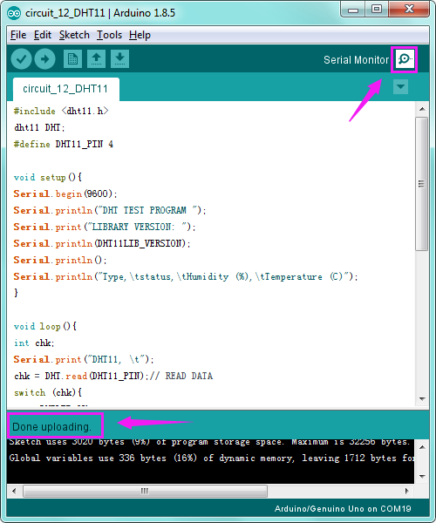The height and width of the screenshot is (523, 436).
Task: Click the 'int chk;' line
Action: 34,343
